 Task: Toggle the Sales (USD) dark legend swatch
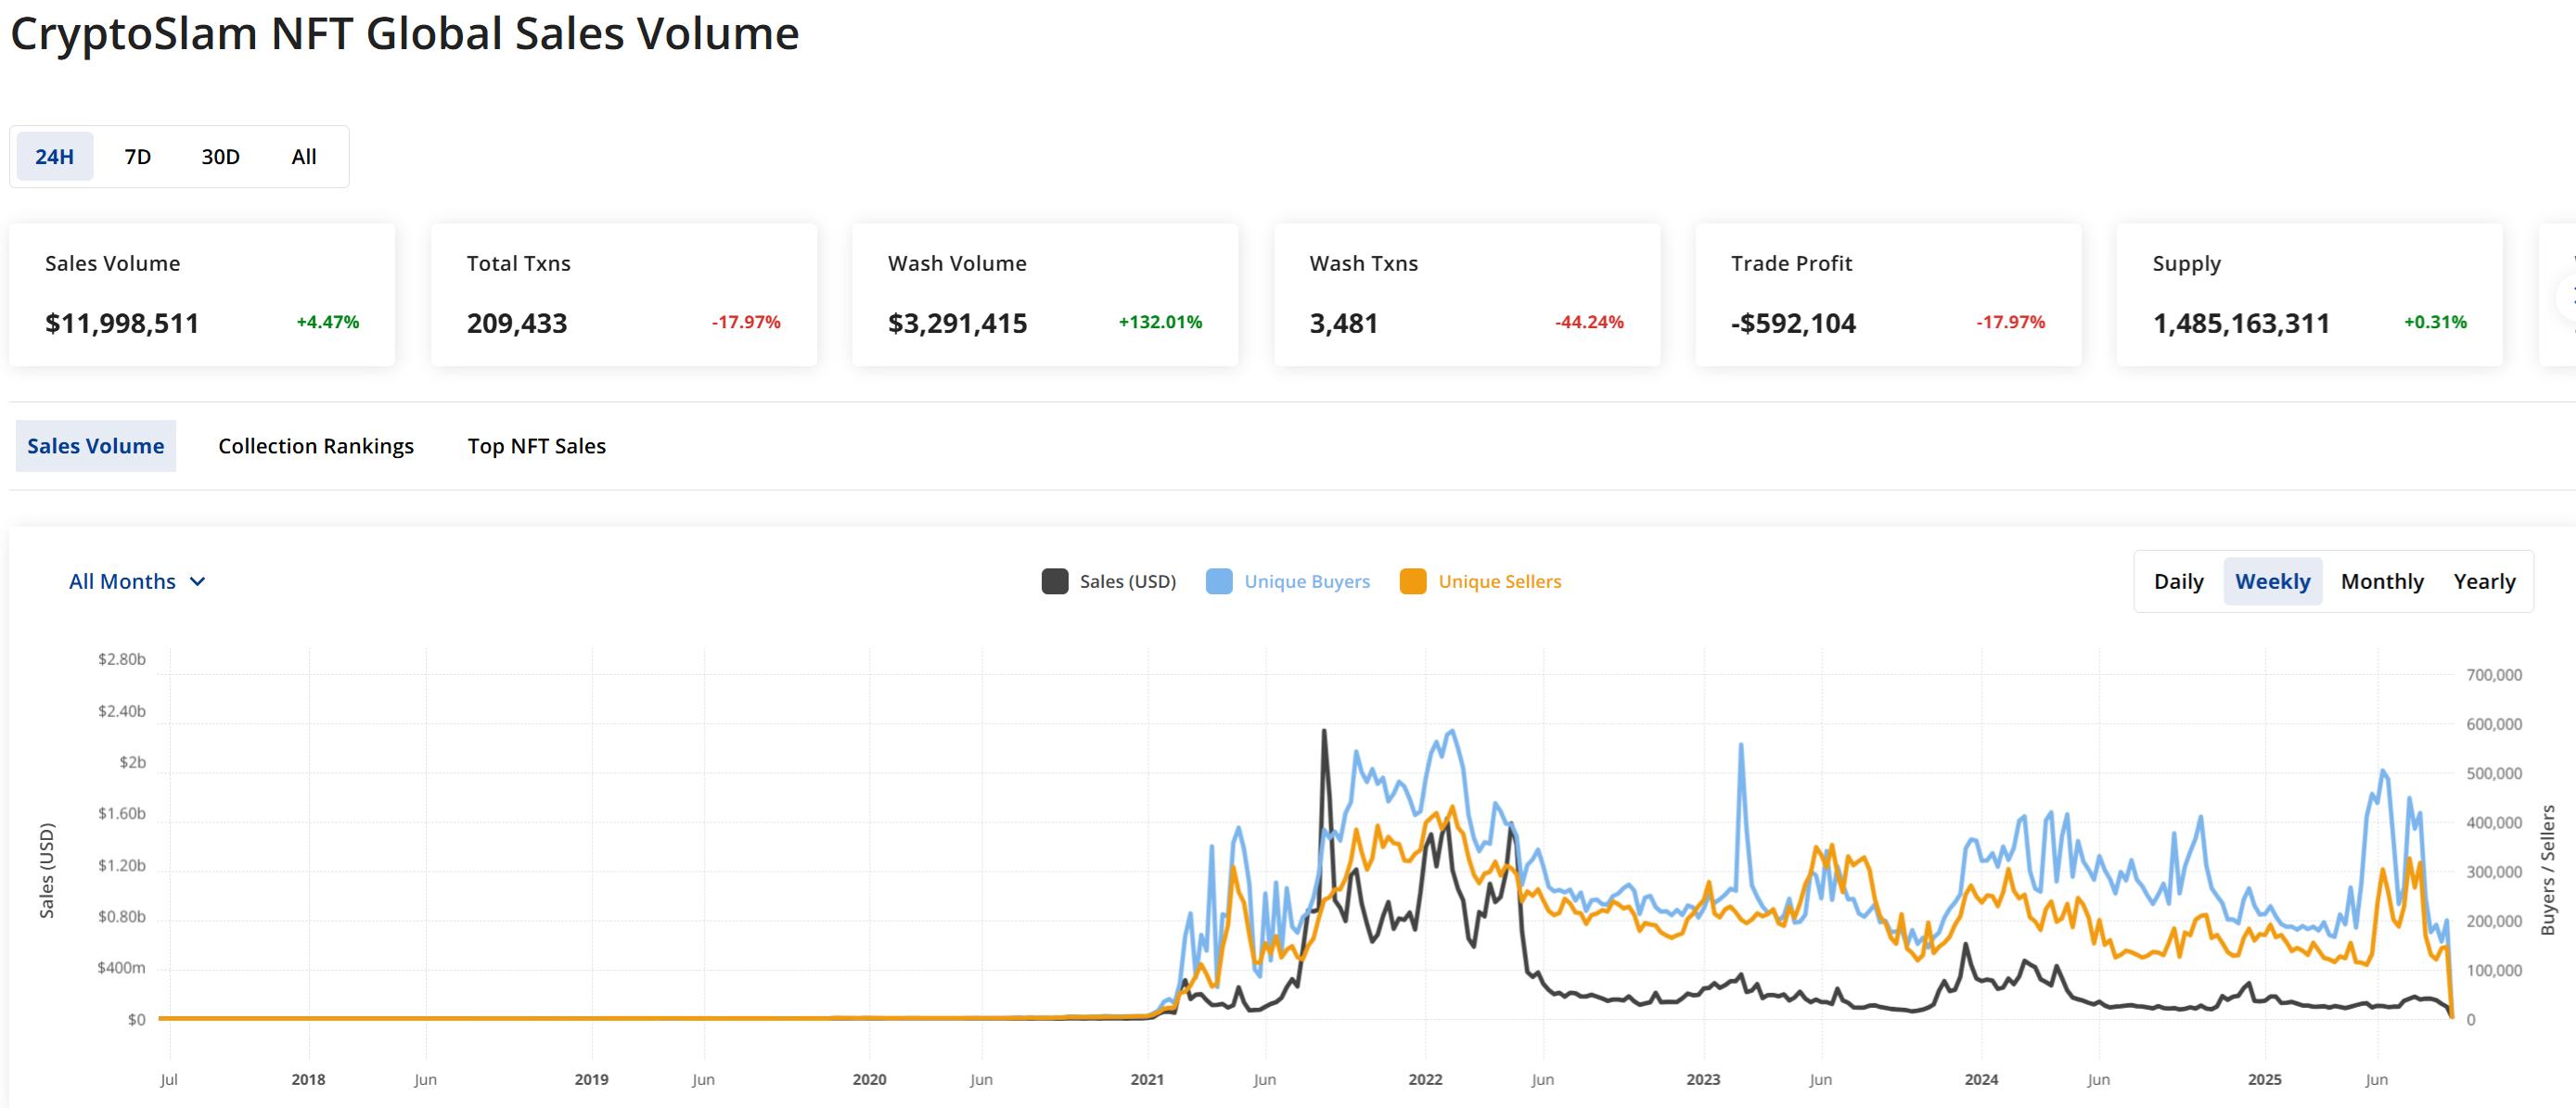tap(1055, 581)
